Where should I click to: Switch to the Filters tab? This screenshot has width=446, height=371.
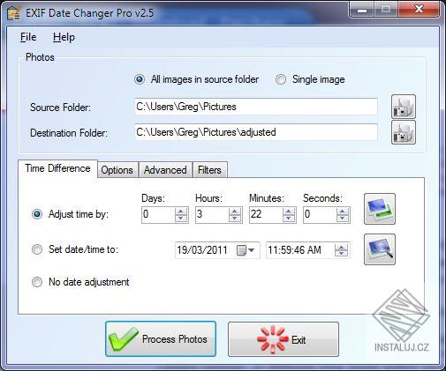209,170
